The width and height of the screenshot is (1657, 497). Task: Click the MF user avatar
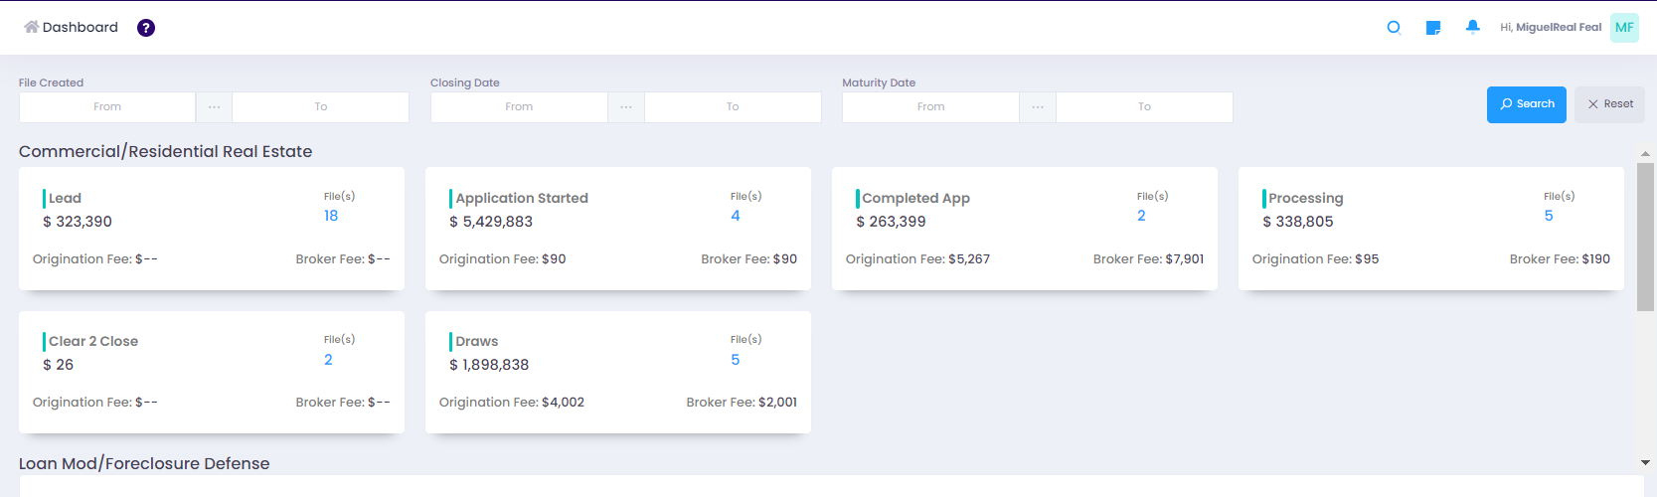pos(1624,28)
